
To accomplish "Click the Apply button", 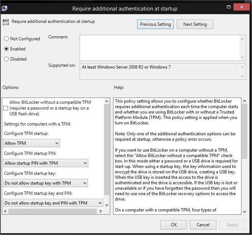I will pyautogui.click(x=232, y=225).
